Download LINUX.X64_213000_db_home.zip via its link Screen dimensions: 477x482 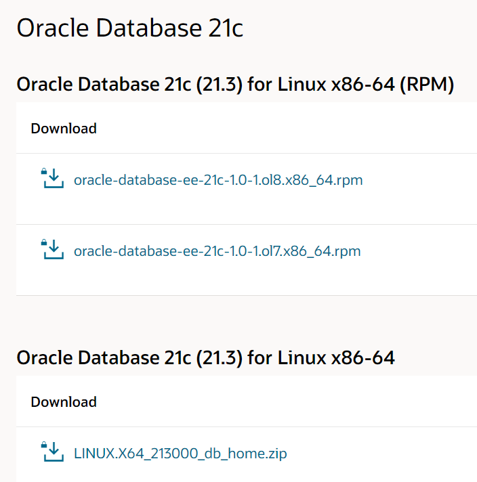click(180, 454)
